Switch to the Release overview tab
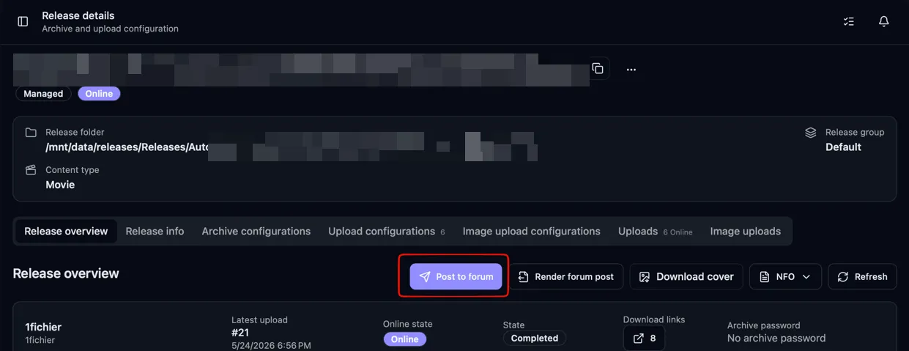This screenshot has height=351, width=909. (x=66, y=231)
